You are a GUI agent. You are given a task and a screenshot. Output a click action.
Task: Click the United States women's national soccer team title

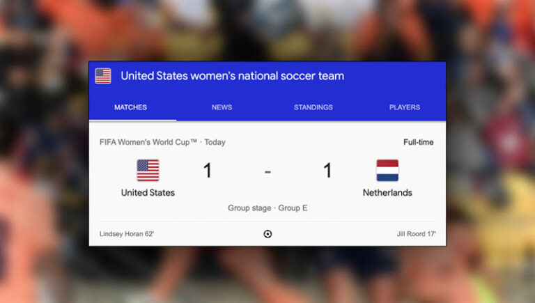tap(233, 76)
